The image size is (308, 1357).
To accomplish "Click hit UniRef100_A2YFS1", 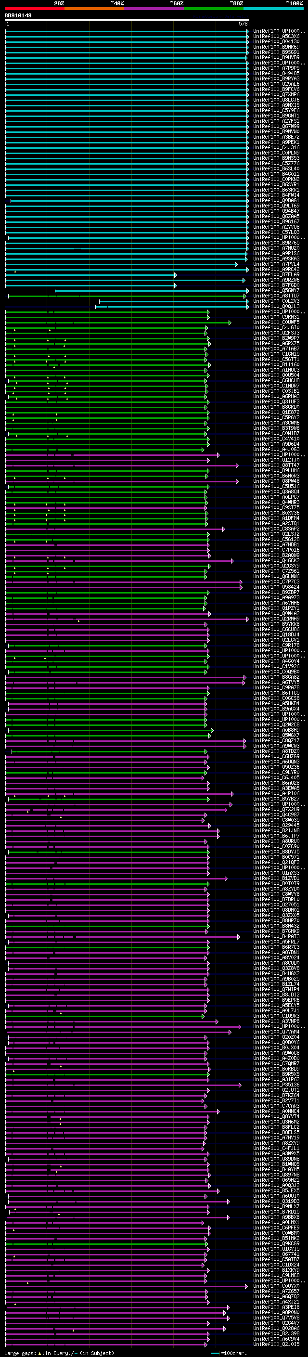I will pyautogui.click(x=276, y=121).
